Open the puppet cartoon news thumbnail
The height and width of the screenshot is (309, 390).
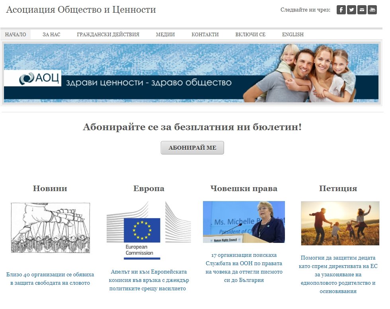[50, 227]
